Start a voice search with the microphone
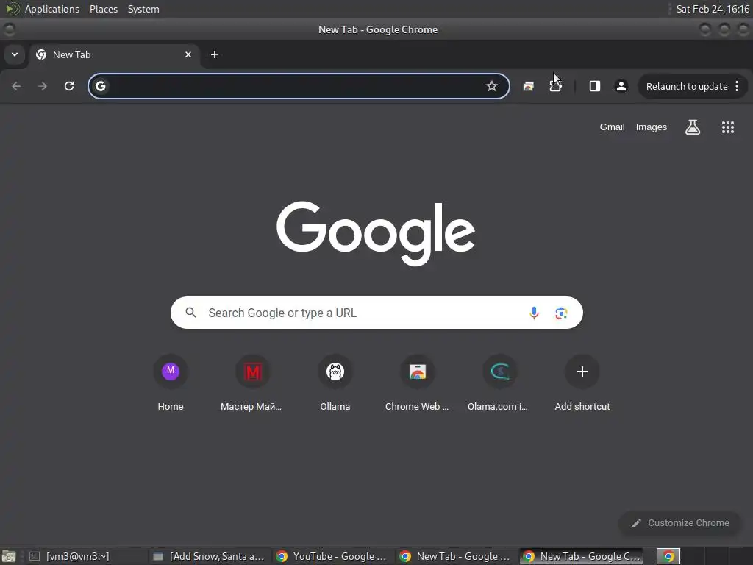The image size is (753, 565). coord(534,313)
